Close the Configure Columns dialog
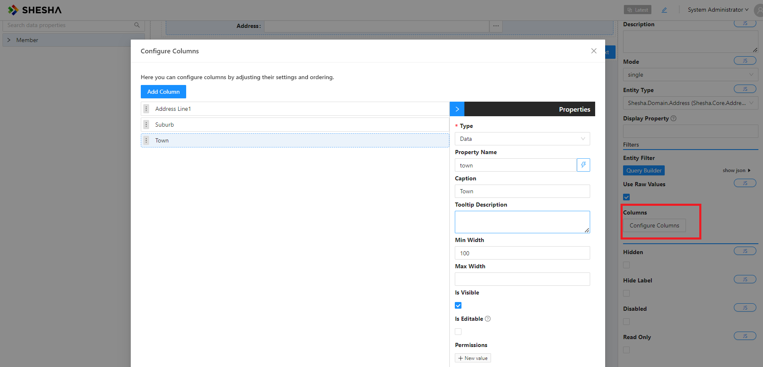The width and height of the screenshot is (763, 367). tap(594, 51)
